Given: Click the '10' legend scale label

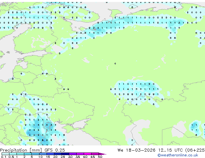Looking at the screenshot, I should (x=40, y=157).
